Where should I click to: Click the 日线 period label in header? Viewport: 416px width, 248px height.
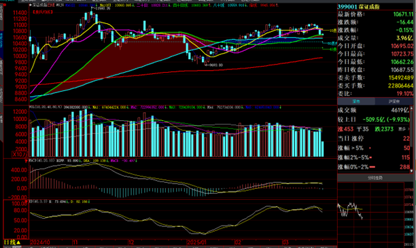point(51,5)
